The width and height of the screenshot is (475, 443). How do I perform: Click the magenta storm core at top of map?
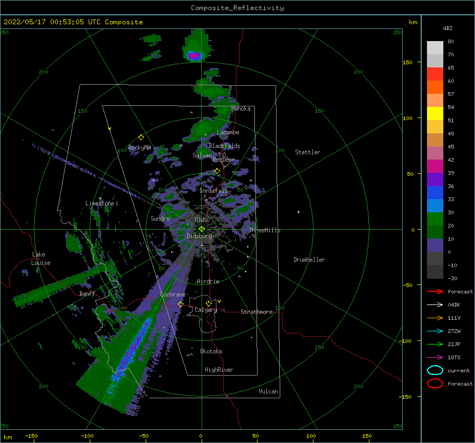(x=194, y=56)
